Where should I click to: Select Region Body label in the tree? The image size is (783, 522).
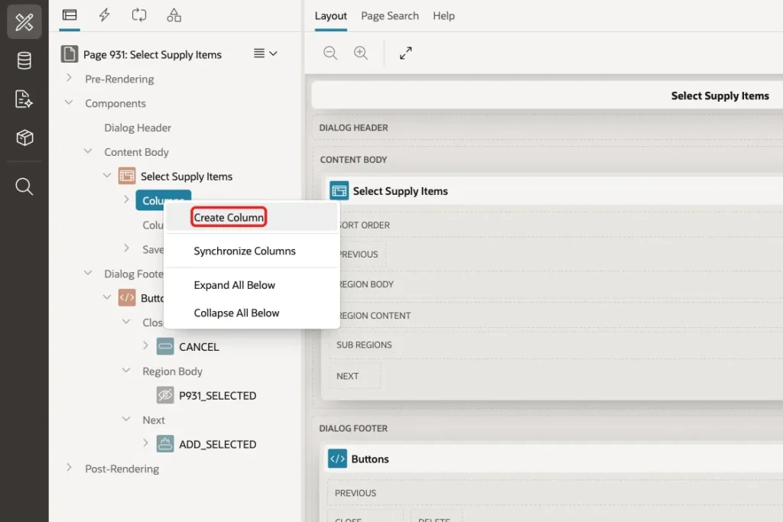coord(172,371)
